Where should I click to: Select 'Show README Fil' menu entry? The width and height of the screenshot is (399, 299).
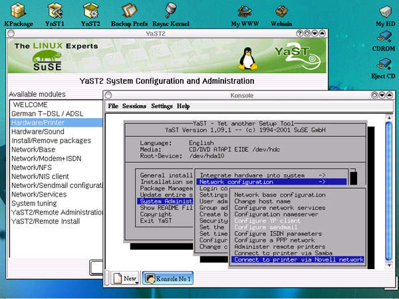point(165,208)
